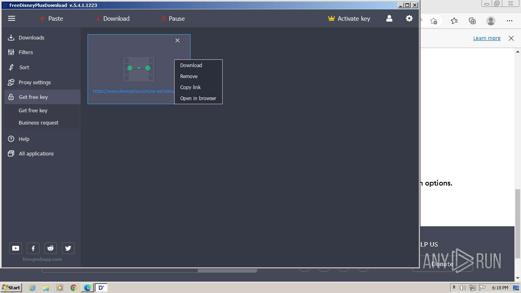Dismiss the browser notification bar

(x=511, y=38)
